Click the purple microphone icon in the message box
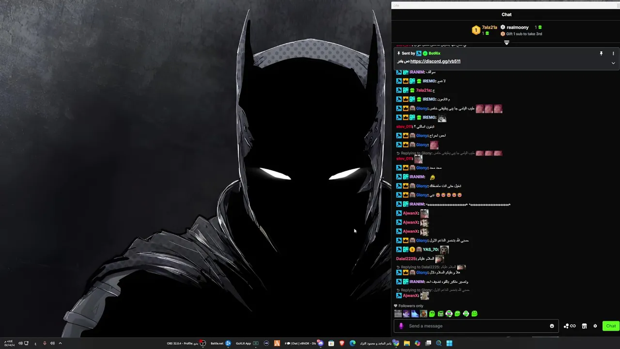The width and height of the screenshot is (620, 349). [x=401, y=326]
